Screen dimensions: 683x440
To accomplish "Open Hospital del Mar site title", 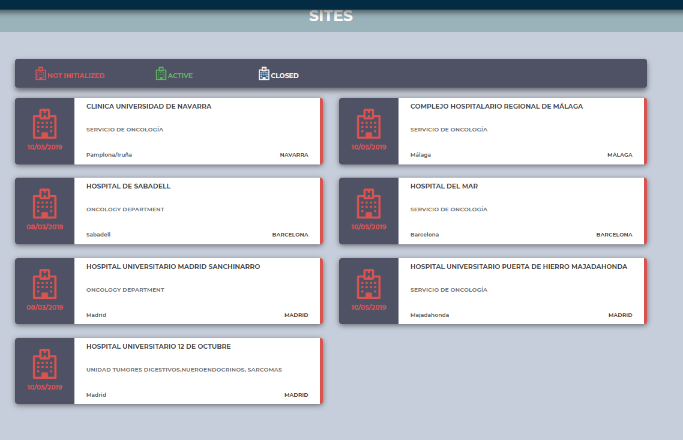I will coord(444,186).
